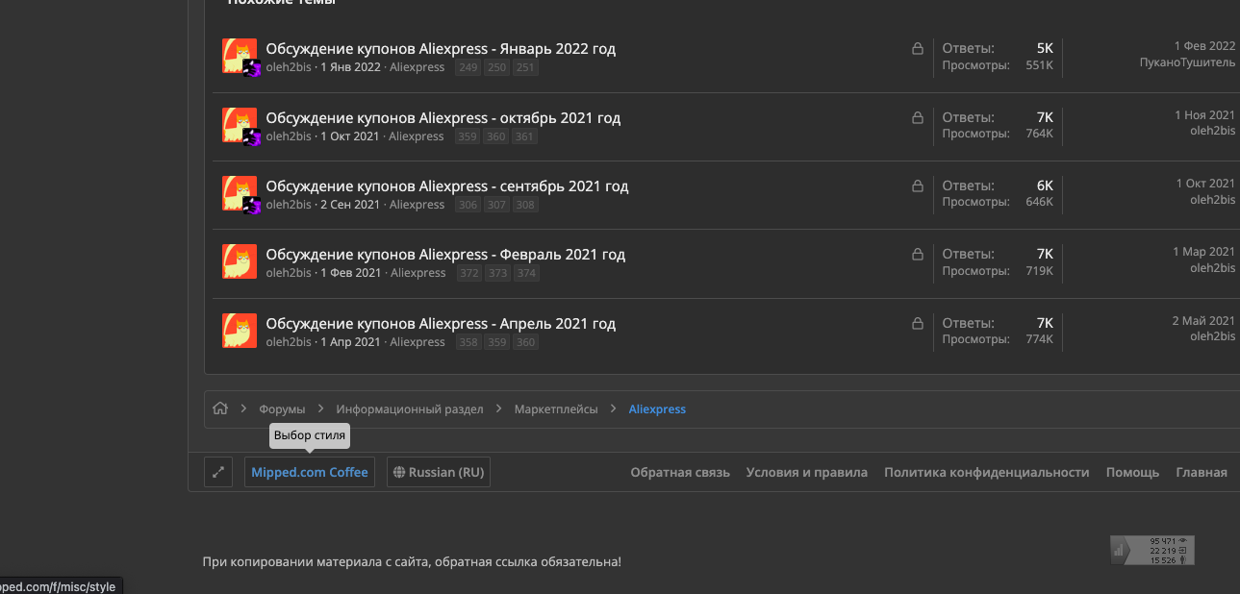1240x594 pixels.
Task: Click the site statistics counter badge
Action: click(1152, 550)
